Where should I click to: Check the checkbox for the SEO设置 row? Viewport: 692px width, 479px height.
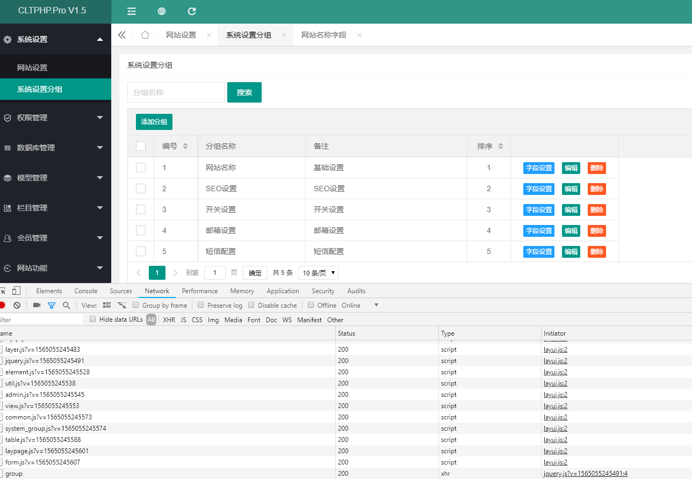(141, 188)
